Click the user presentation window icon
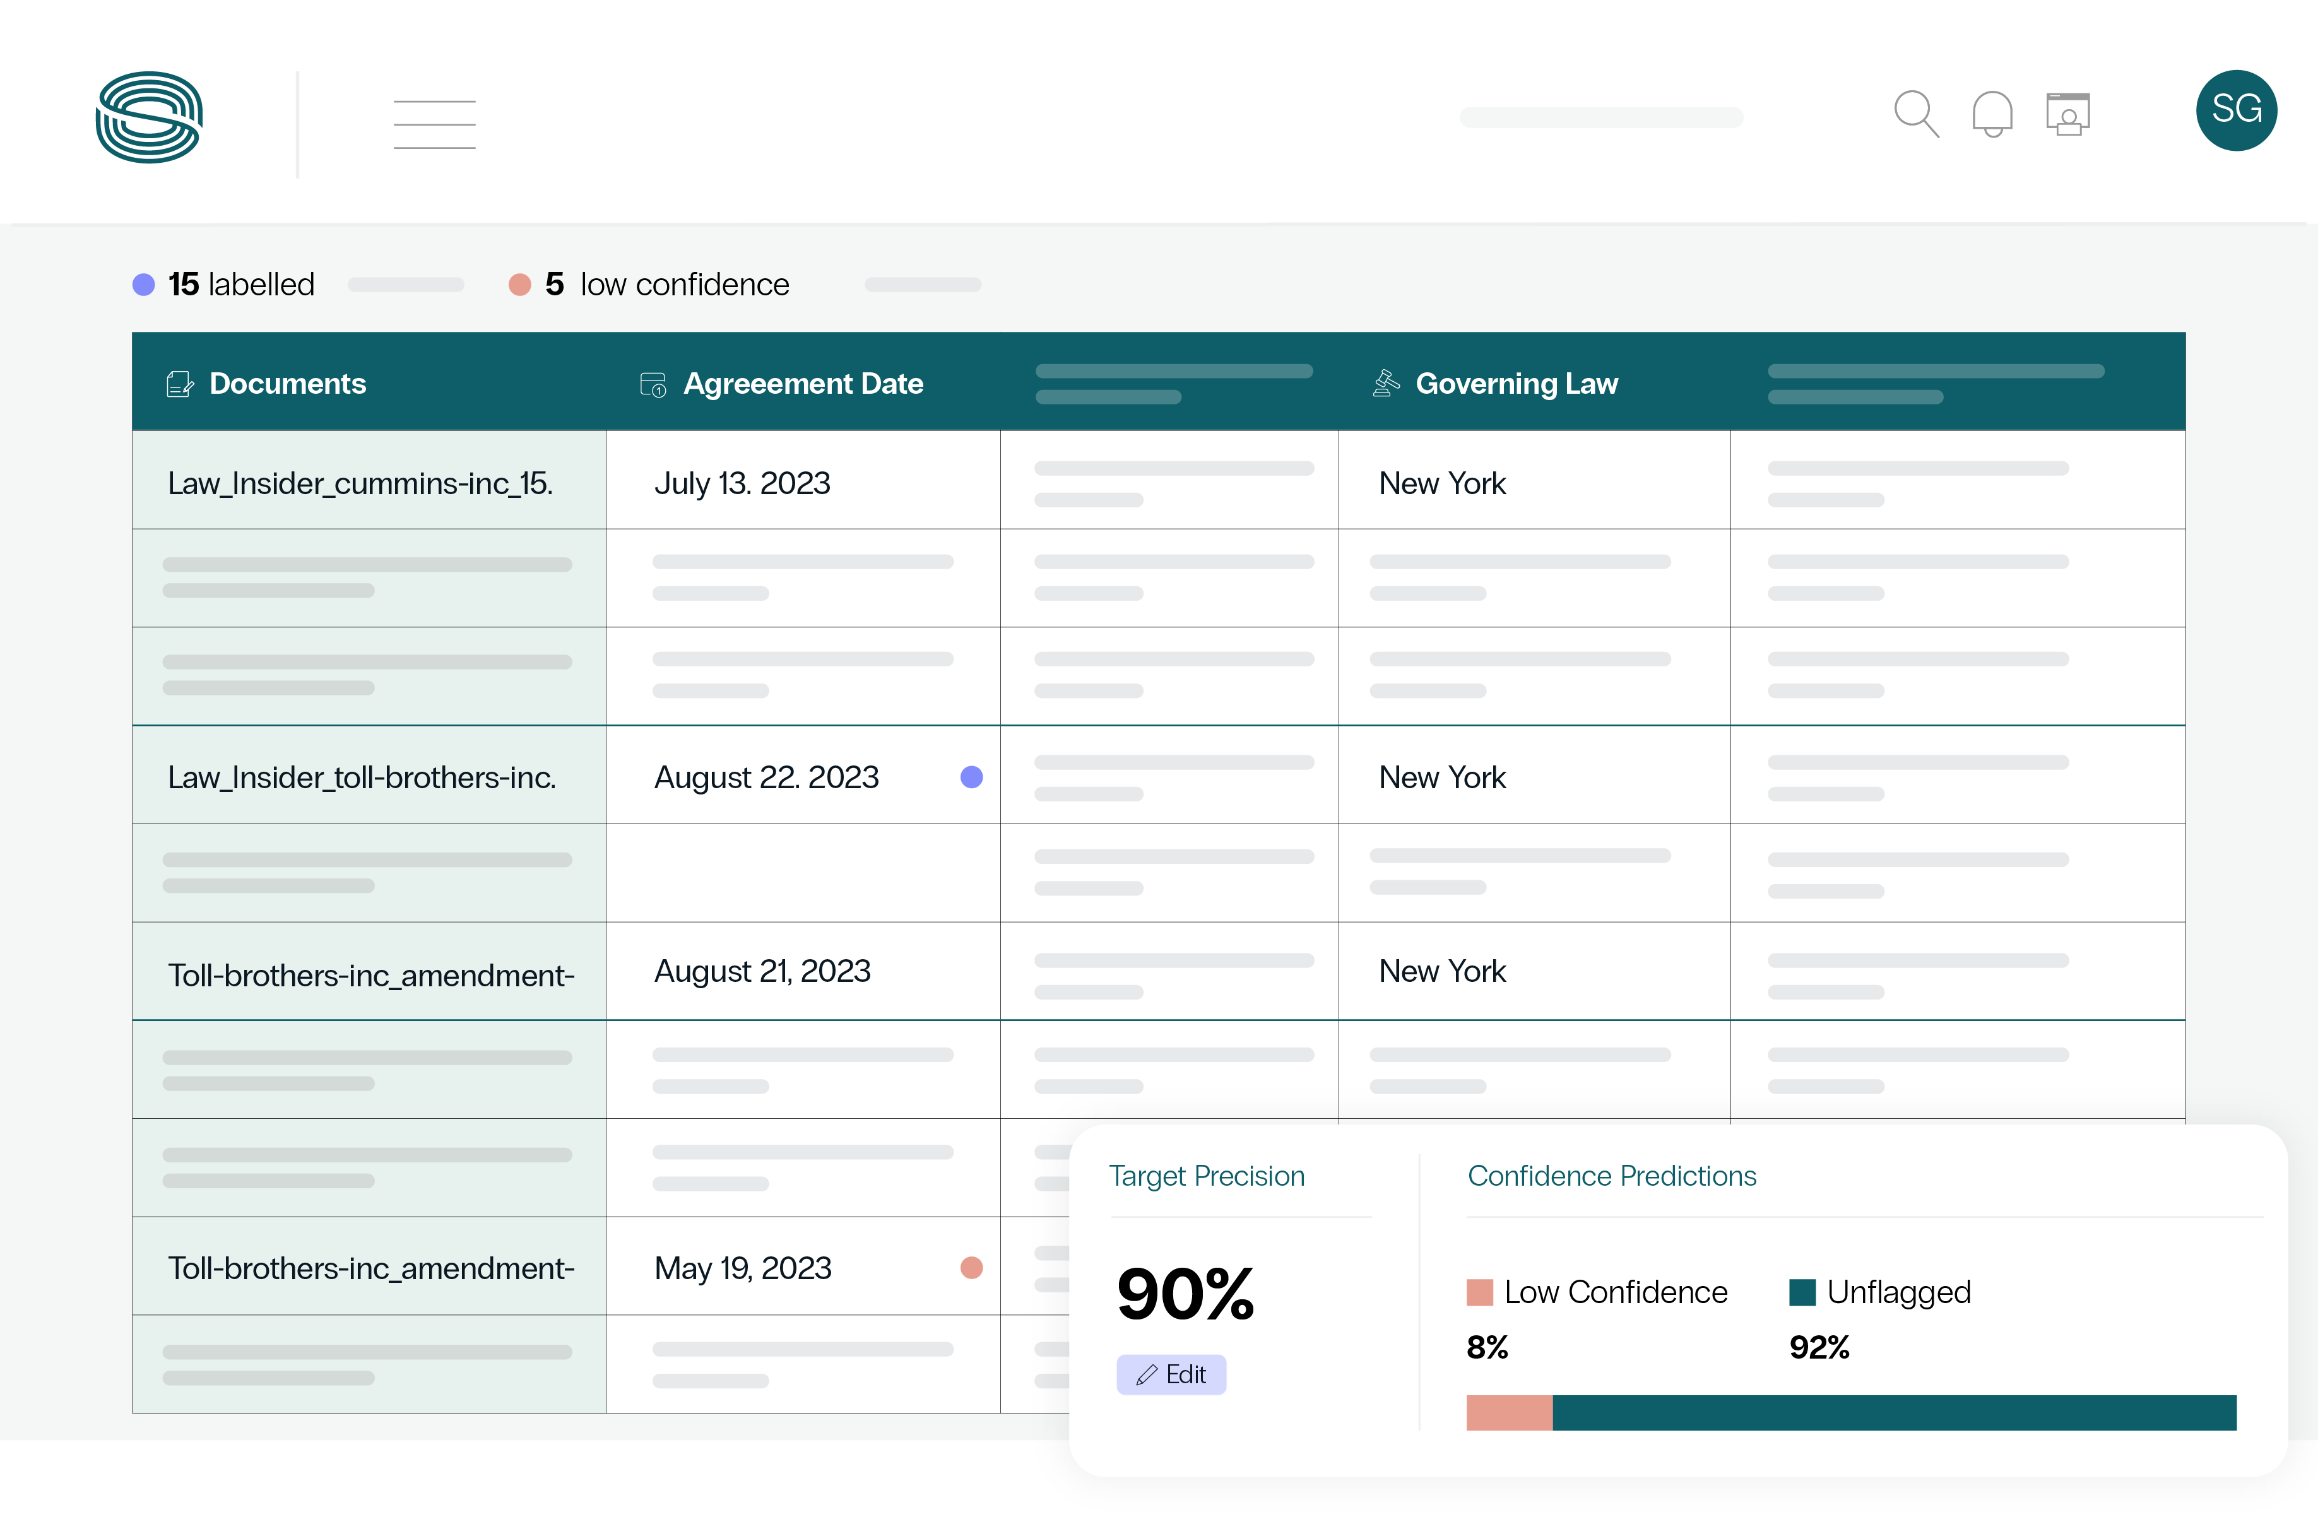Image resolution: width=2318 pixels, height=1517 pixels. (x=2067, y=114)
